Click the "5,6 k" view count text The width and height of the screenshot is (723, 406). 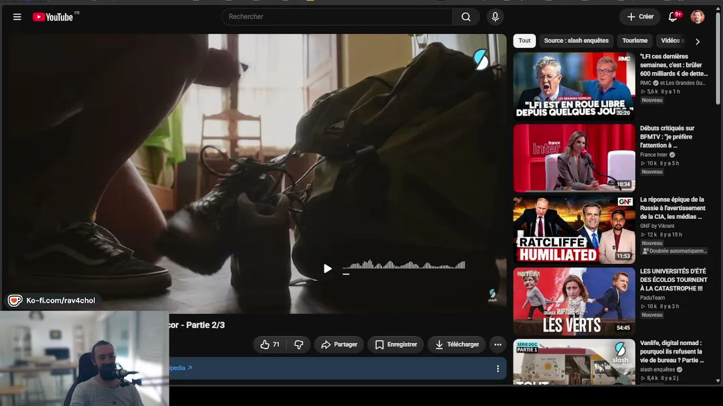click(x=652, y=91)
